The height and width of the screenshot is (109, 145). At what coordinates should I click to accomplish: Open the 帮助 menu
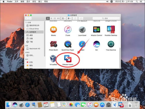(46, 1)
